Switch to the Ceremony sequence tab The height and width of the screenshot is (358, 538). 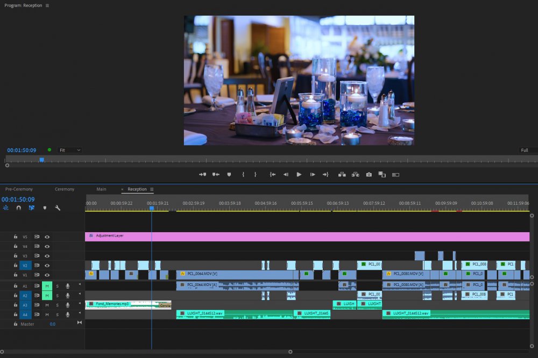click(x=65, y=189)
